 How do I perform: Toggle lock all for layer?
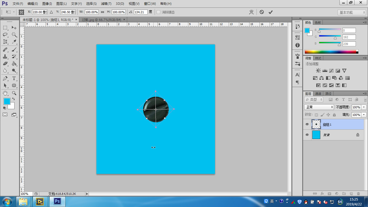click(x=334, y=115)
